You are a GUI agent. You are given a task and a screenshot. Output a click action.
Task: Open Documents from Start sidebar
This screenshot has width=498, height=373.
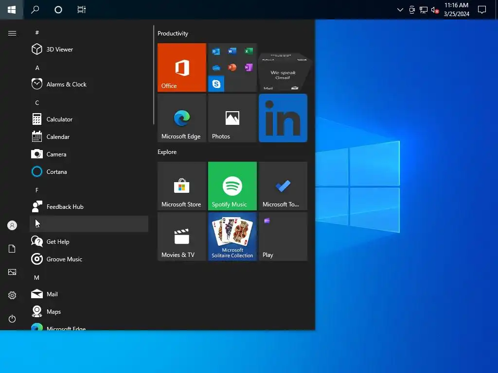point(12,249)
